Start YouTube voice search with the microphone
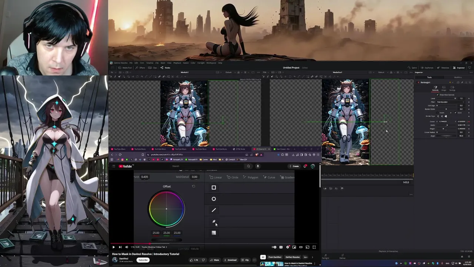Image resolution: width=474 pixels, height=267 pixels. (258, 166)
